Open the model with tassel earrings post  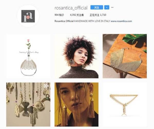76,104
